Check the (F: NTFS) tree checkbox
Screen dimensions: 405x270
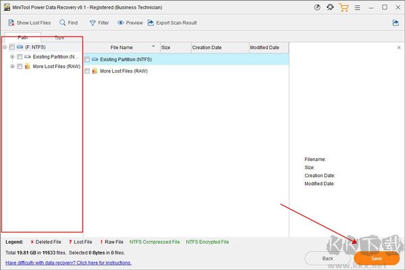tap(12, 47)
